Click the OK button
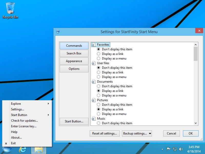The width and height of the screenshot is (205, 154). tap(191, 133)
